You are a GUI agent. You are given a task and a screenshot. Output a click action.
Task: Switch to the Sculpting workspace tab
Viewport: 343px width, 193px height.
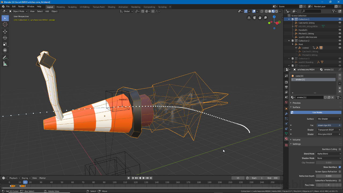pos(72,7)
